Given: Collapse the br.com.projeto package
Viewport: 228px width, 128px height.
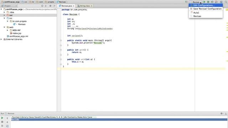Looking at the screenshot, I should click(x=7, y=21).
